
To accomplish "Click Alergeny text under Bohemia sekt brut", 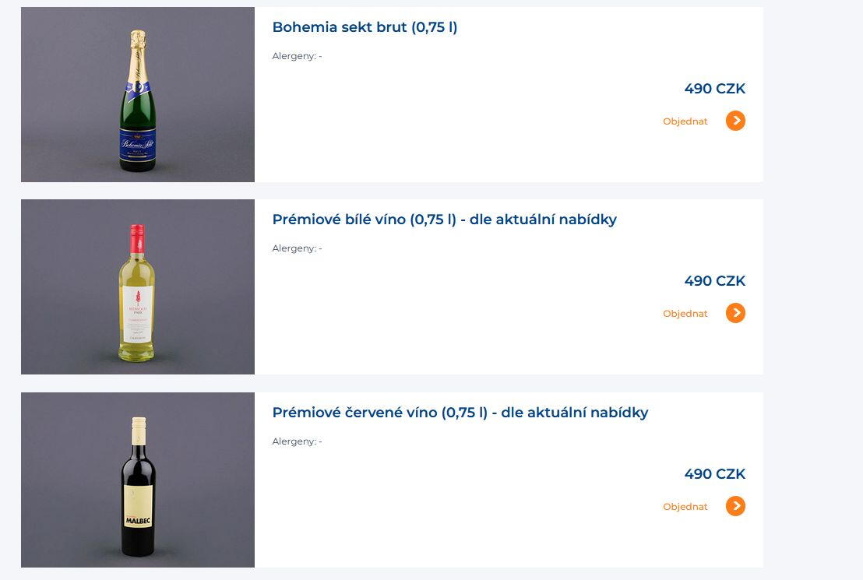I will pyautogui.click(x=297, y=56).
